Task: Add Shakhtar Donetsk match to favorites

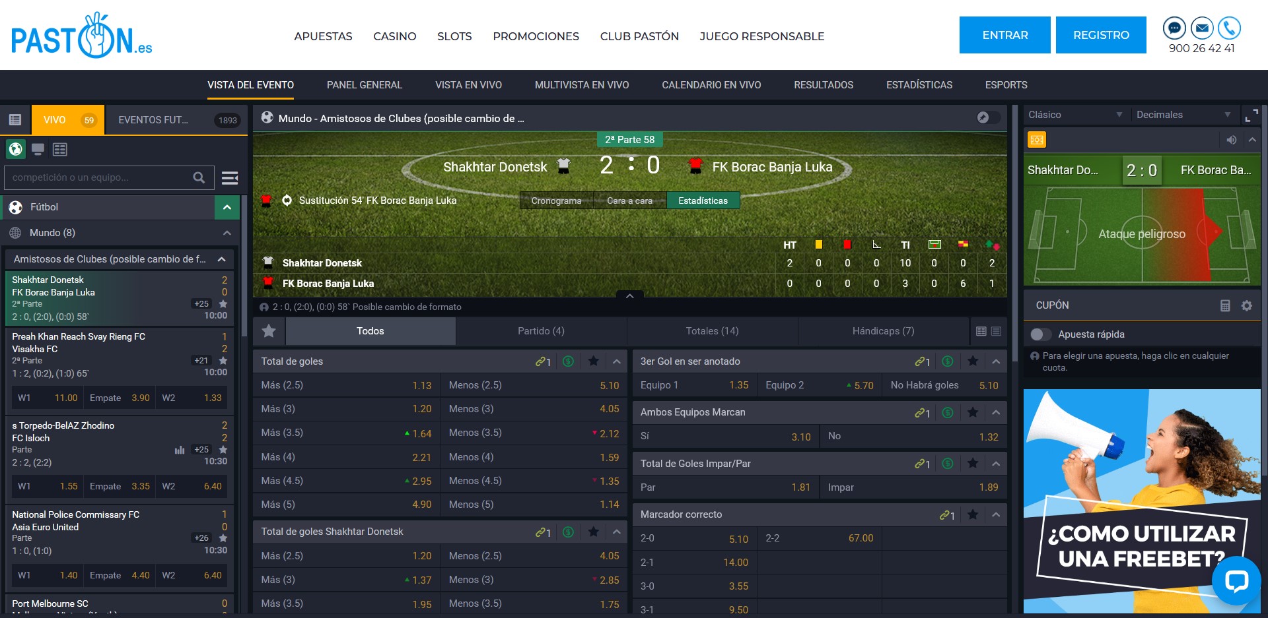Action: click(x=223, y=304)
